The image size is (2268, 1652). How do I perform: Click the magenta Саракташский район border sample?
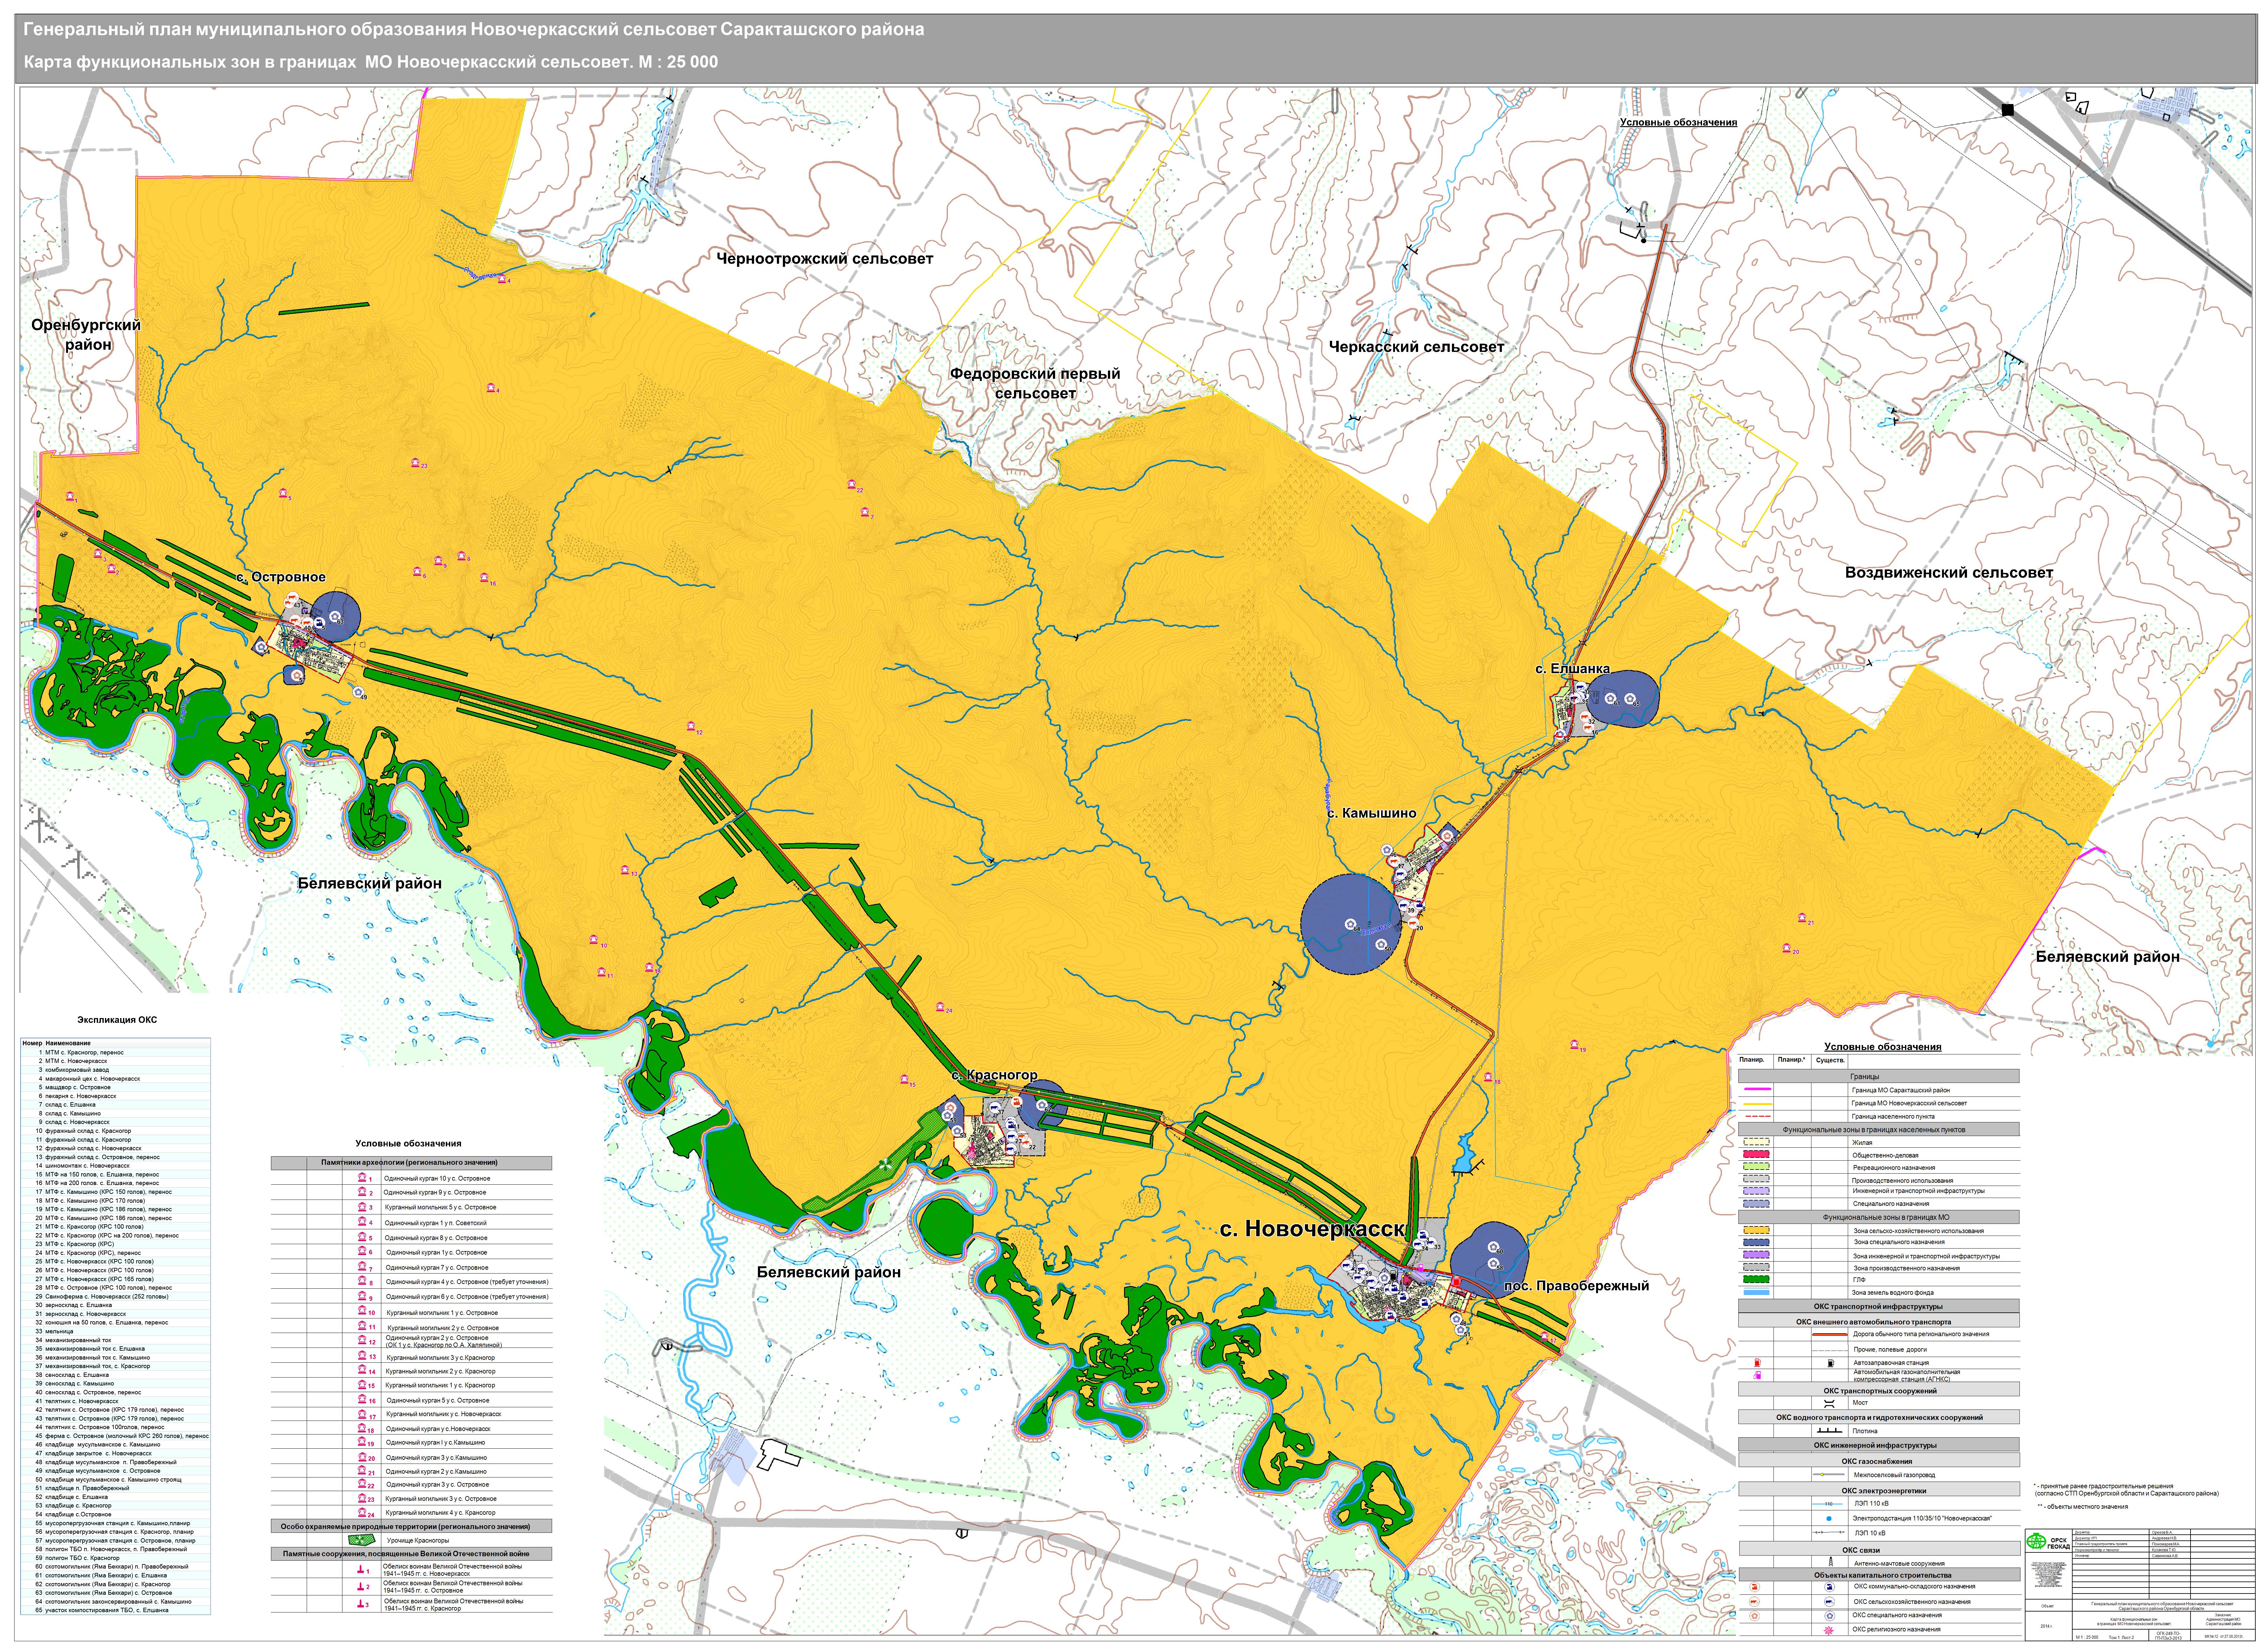click(1758, 1089)
